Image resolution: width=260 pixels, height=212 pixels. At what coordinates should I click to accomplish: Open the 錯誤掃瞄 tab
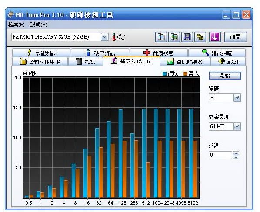pos(217,53)
